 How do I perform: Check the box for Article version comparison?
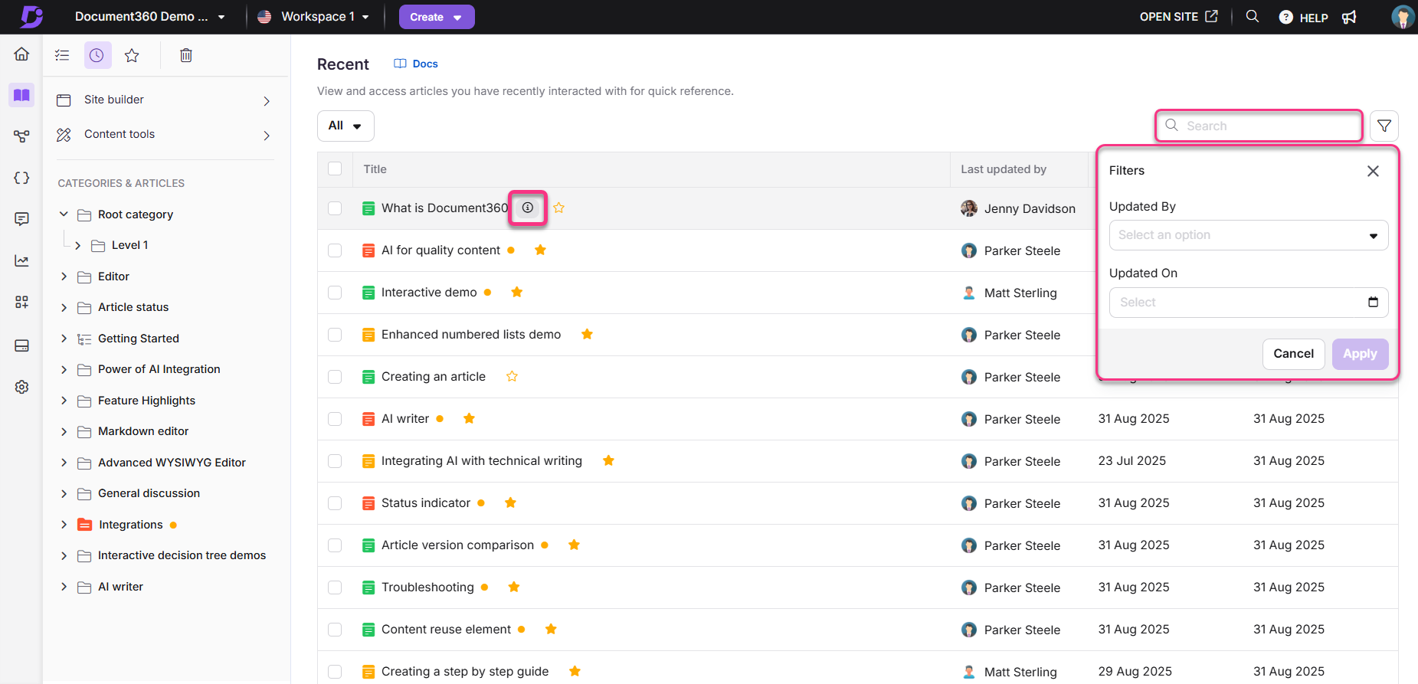tap(335, 545)
